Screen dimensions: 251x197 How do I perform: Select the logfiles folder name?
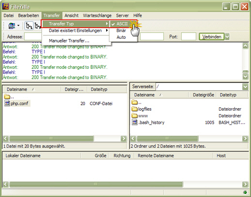(x=145, y=109)
